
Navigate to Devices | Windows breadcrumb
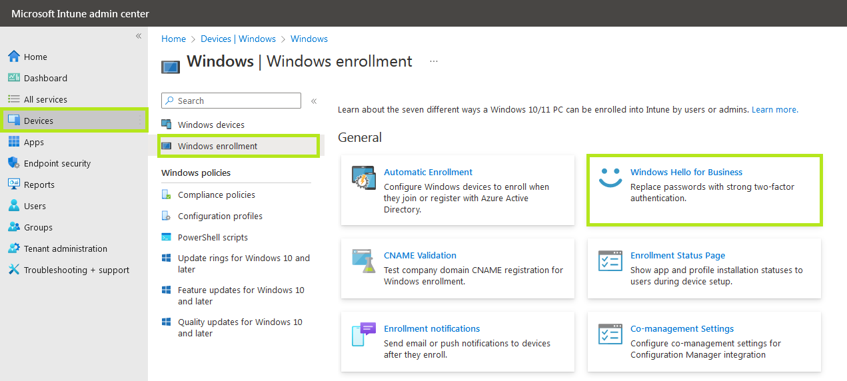(238, 39)
